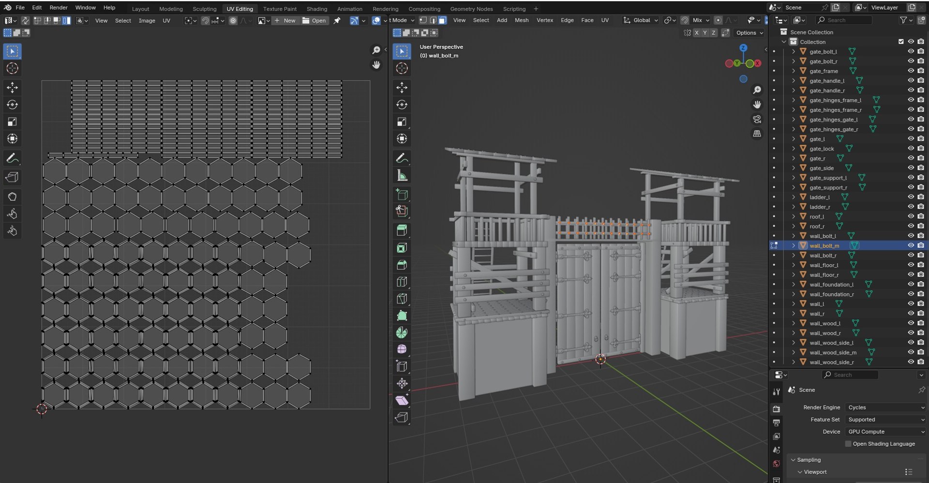Toggle camera view in 3D viewport
This screenshot has width=929, height=483.
(x=757, y=119)
